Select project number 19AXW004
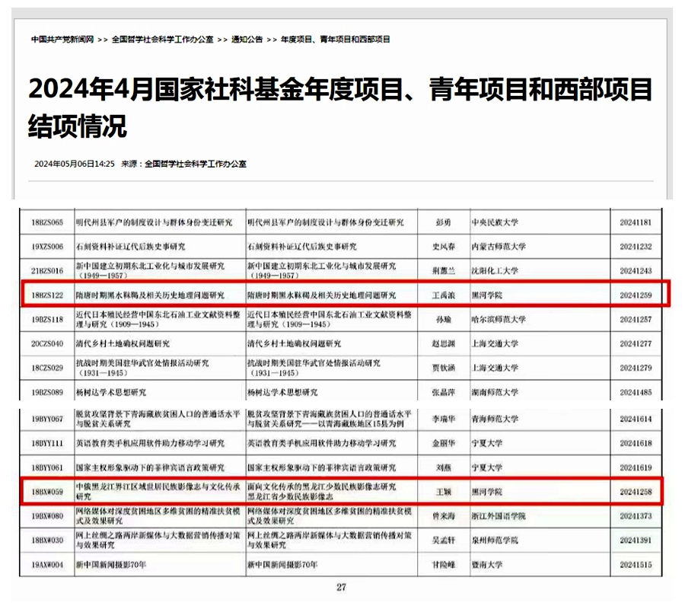This screenshot has width=685, height=609. click(x=47, y=565)
